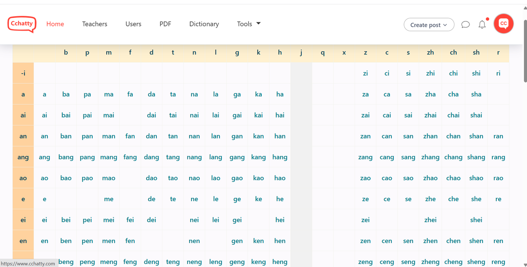Click the syllable 'kan'
This screenshot has height=267, width=527.
pyautogui.click(x=258, y=136)
